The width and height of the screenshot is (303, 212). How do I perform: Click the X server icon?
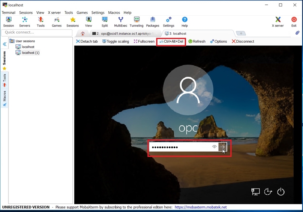coord(278,22)
